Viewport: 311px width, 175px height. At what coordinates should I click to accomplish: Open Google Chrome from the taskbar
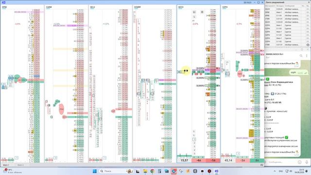click(x=152, y=171)
